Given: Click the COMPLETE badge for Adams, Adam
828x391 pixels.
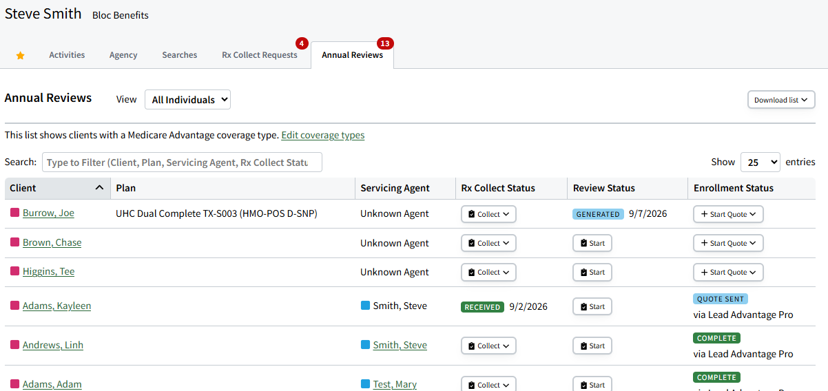Looking at the screenshot, I should 716,377.
